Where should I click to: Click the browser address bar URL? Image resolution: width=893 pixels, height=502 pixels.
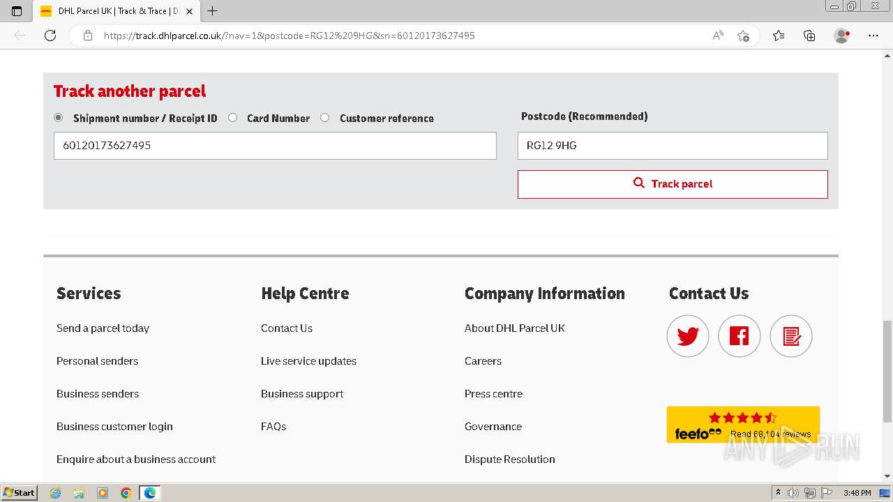click(x=289, y=36)
